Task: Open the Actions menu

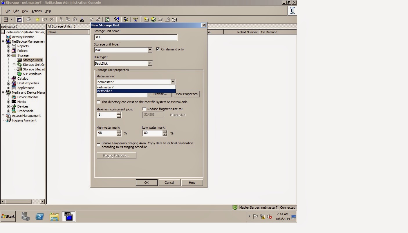Action: click(37, 11)
